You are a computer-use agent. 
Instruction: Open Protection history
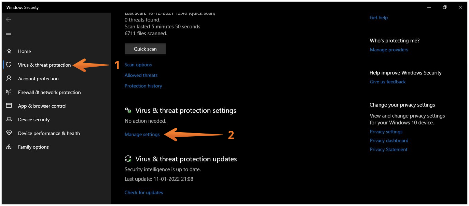tap(143, 86)
